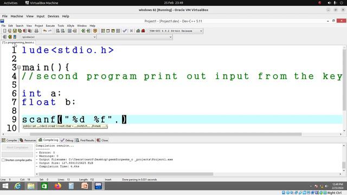Screen dimensions: 347x195
Task: Click the Insert mode status bar indicator
Action: click(x=108, y=179)
